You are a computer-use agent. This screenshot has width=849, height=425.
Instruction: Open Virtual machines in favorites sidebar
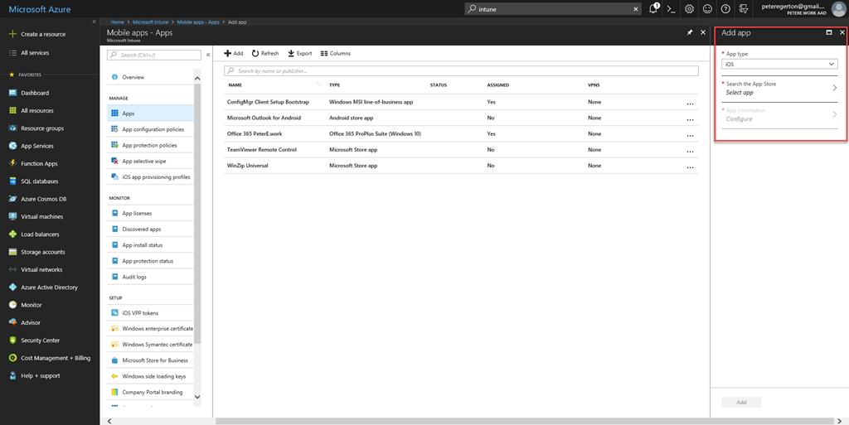pos(41,216)
